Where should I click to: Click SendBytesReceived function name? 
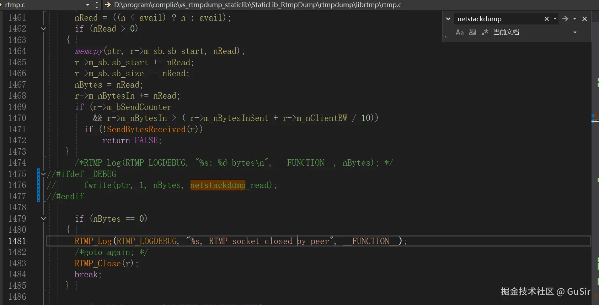point(146,129)
